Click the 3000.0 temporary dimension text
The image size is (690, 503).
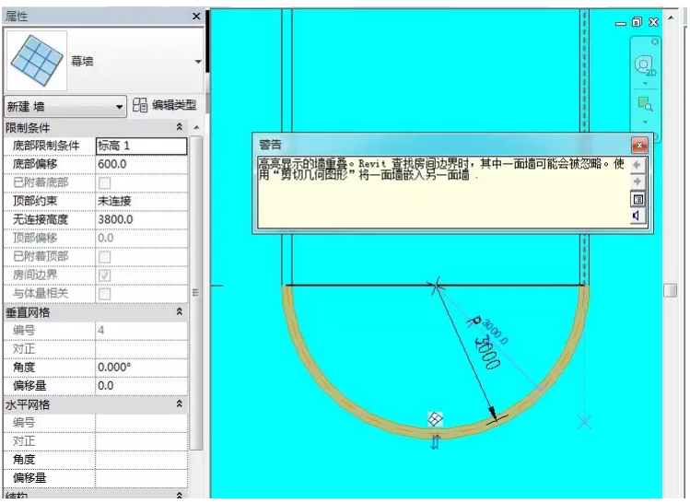(496, 331)
